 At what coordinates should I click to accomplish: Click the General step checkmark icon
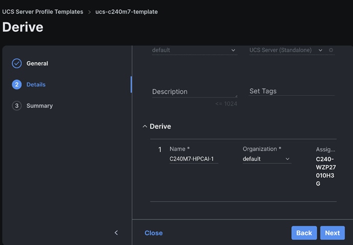pyautogui.click(x=17, y=63)
